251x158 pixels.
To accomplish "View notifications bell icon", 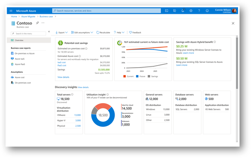I will [183, 11].
